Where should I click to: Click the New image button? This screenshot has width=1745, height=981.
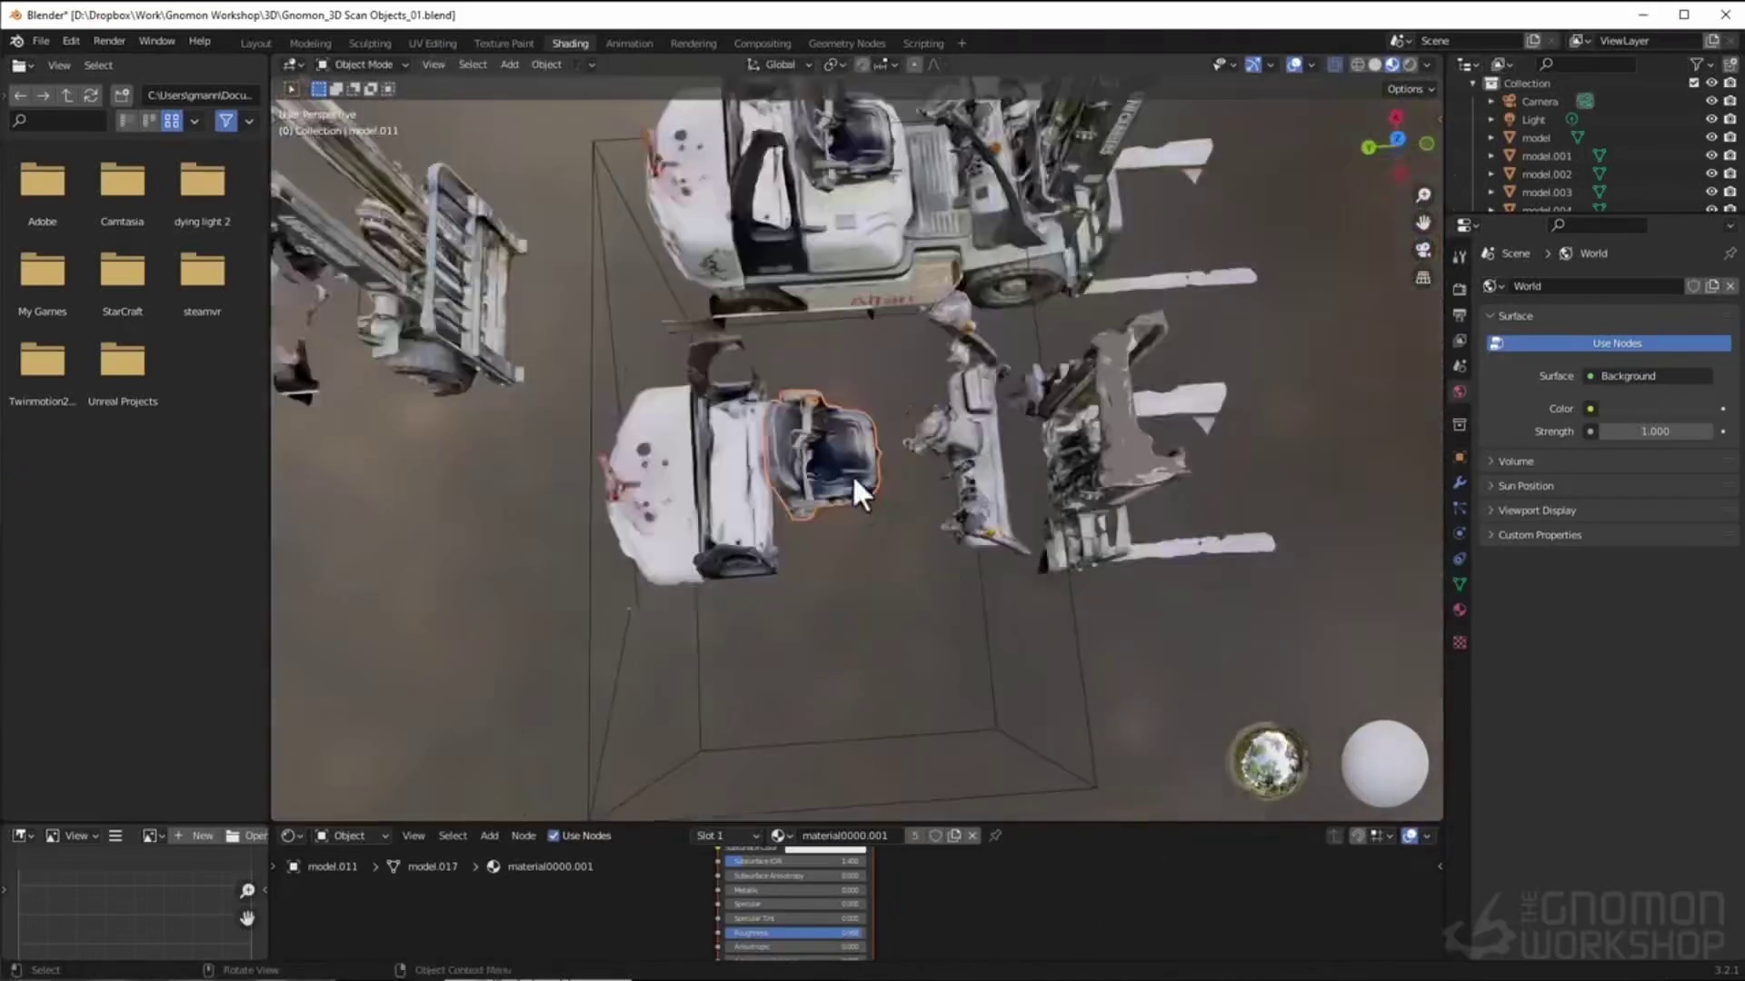194,836
